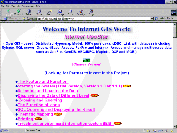
Task: Open the File menu
Action: 2,6
